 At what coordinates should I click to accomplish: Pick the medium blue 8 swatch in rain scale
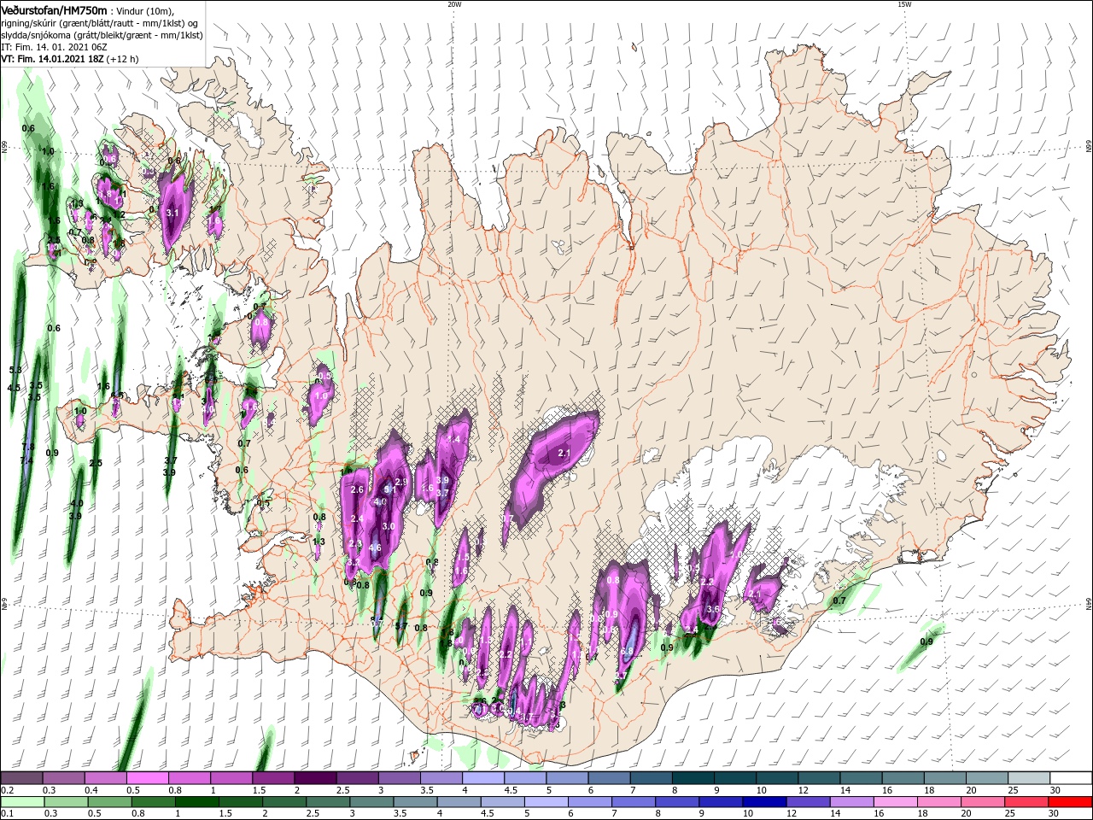coord(677,802)
